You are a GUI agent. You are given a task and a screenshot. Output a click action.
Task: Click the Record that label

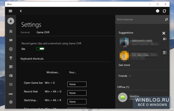(x=31, y=91)
